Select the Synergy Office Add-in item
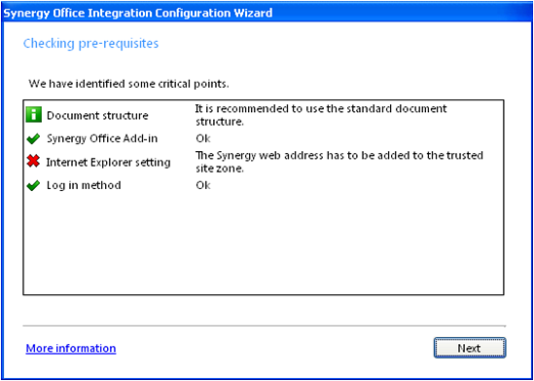Viewport: 534px width, 381px height. pos(102,138)
